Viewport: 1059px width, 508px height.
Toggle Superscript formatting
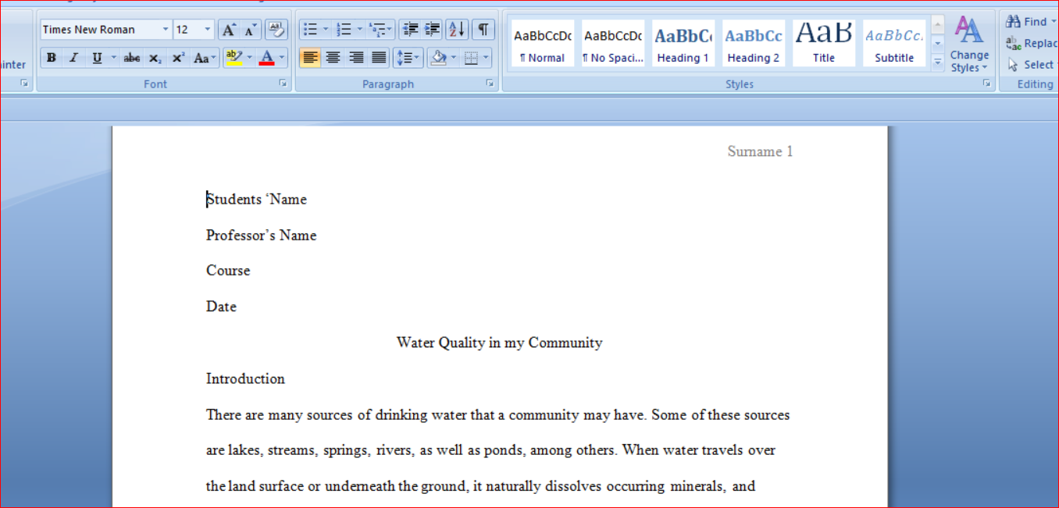pos(178,58)
